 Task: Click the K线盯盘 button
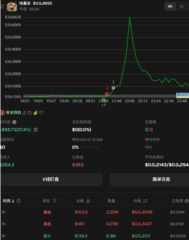tap(51, 179)
